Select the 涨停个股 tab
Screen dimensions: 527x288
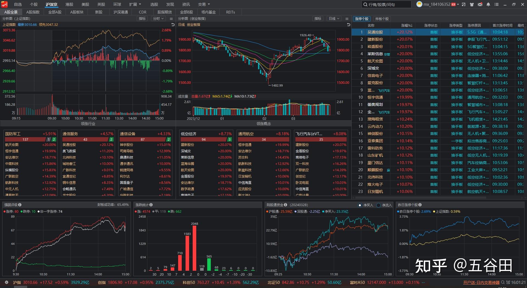tap(362, 19)
